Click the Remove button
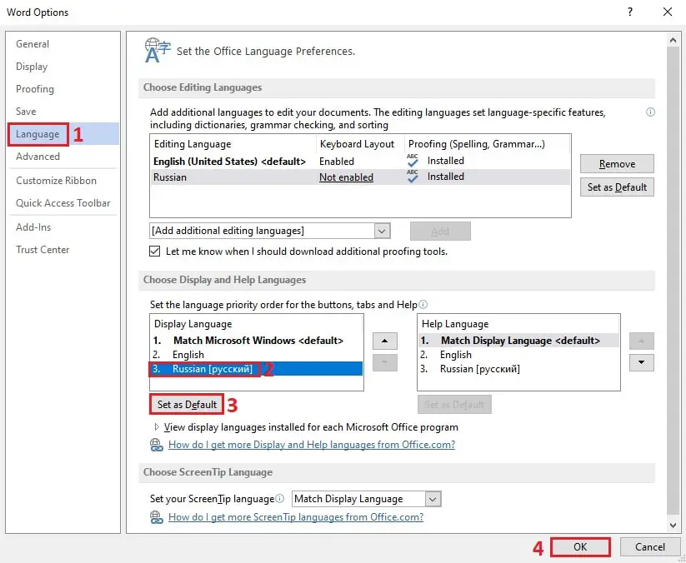The height and width of the screenshot is (563, 686). pyautogui.click(x=617, y=164)
